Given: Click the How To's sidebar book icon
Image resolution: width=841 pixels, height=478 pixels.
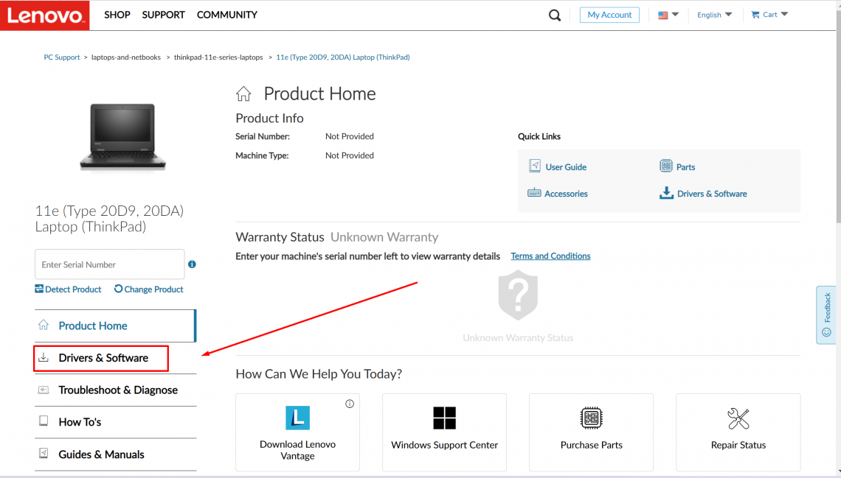Looking at the screenshot, I should 44,421.
